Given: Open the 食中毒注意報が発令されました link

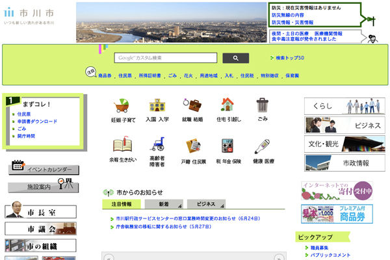Looking at the screenshot, I should [x=304, y=39].
